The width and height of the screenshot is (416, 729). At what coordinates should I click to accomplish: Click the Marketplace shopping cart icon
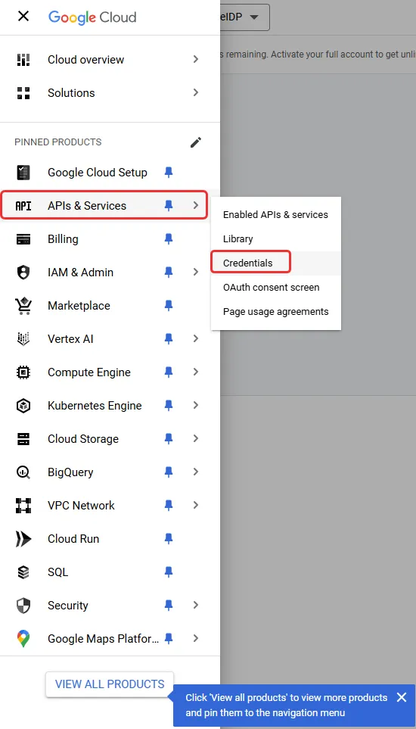coord(23,306)
